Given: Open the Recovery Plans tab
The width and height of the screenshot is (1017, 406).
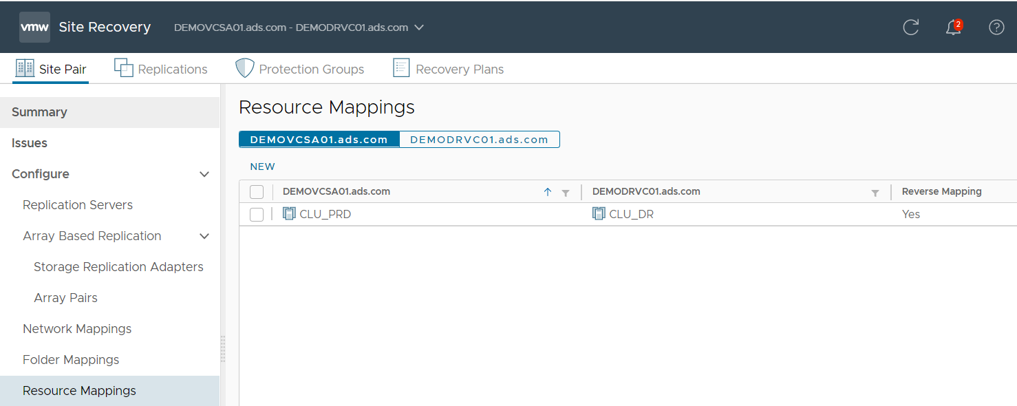Looking at the screenshot, I should [x=449, y=69].
